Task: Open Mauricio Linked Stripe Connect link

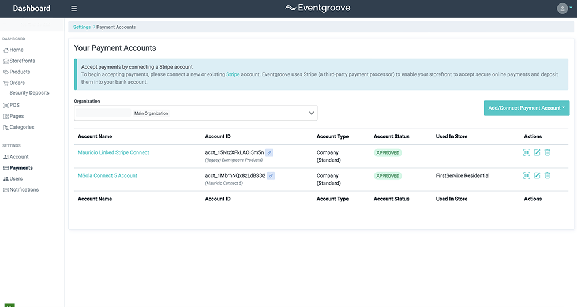Action: (x=113, y=152)
